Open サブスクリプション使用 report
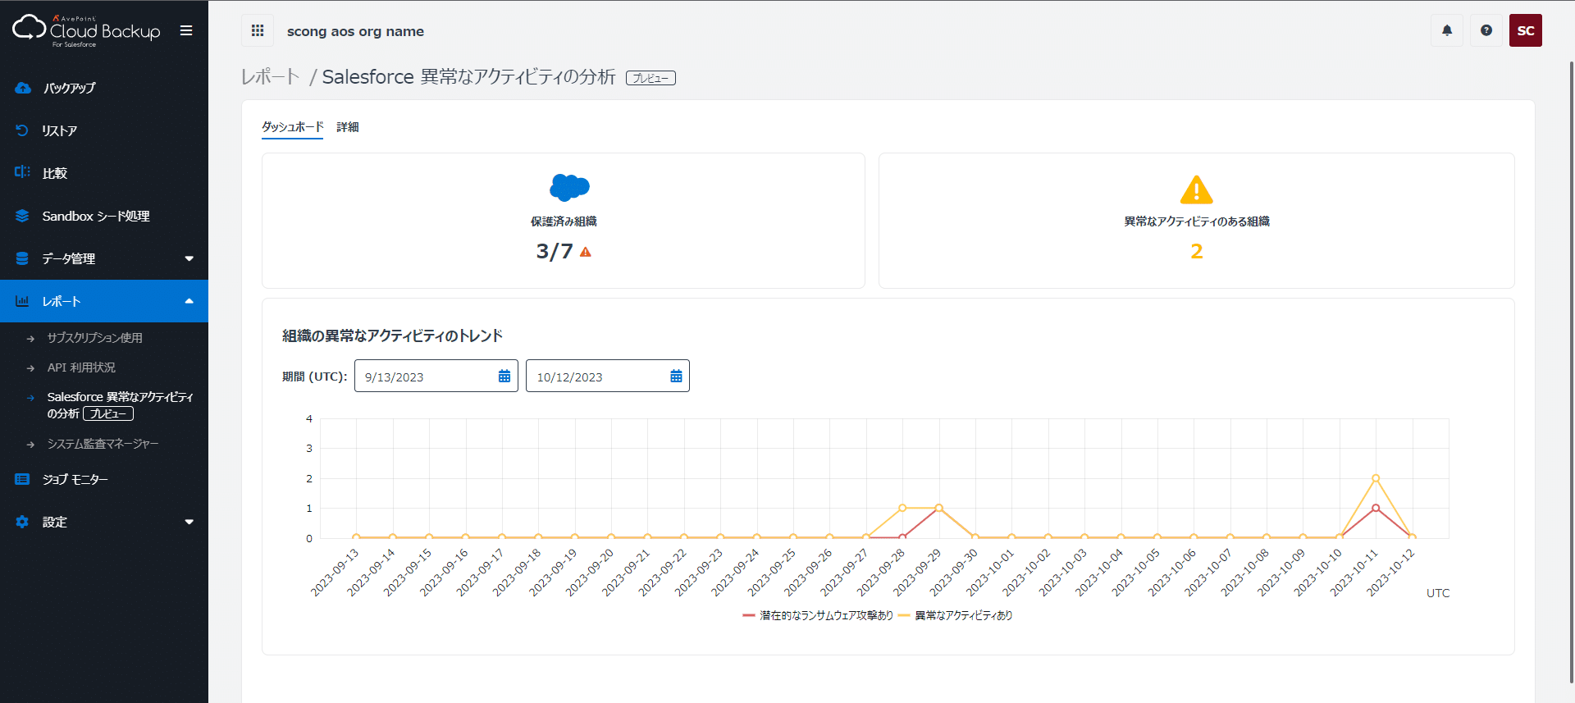Image resolution: width=1575 pixels, height=703 pixels. (94, 338)
